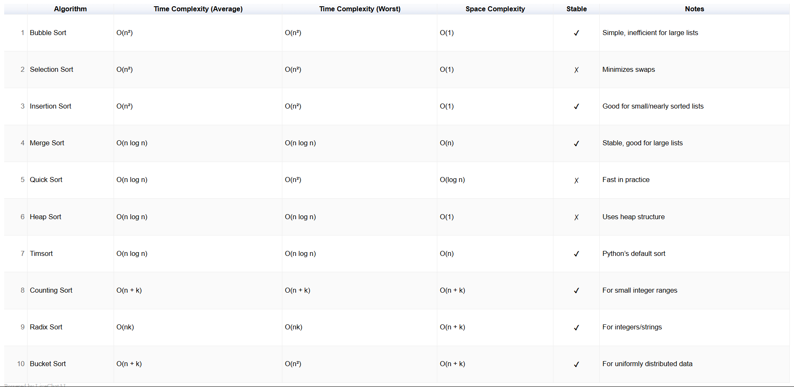Select the Bucket Sort worst-case O(n²) cell

(x=360, y=364)
